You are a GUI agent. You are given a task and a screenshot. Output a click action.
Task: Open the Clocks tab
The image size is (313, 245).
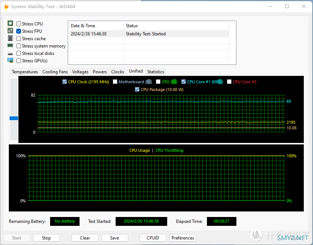tap(117, 72)
